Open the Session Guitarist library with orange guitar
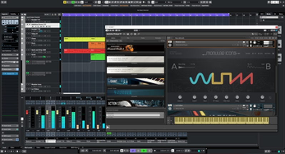Screen dimensions: 285x154 (x=135, y=48)
